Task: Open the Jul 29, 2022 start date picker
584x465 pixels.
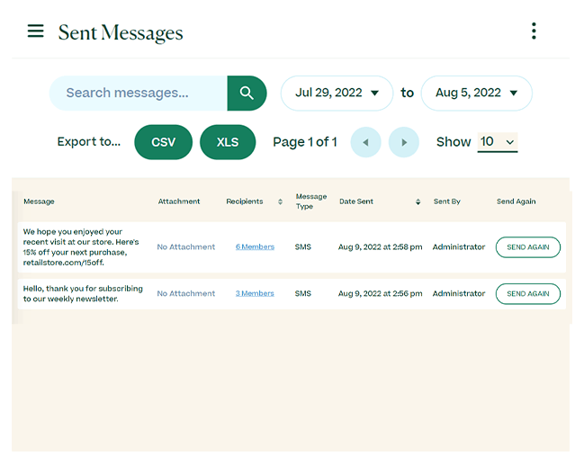Action: tap(337, 93)
